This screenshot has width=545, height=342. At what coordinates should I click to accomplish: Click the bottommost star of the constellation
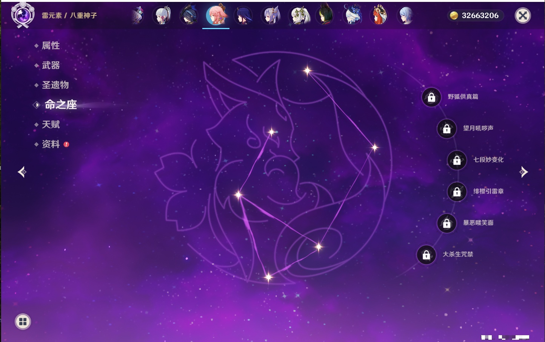point(268,277)
